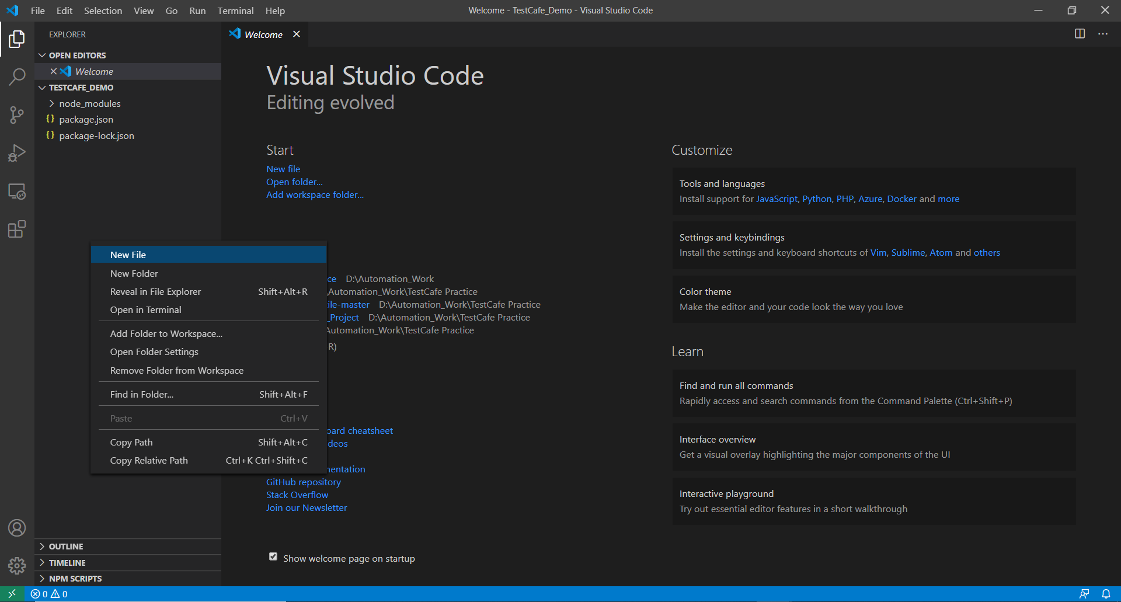Screen dimensions: 1121x602
Task: Click the notifications bell in status bar
Action: coord(1106,594)
